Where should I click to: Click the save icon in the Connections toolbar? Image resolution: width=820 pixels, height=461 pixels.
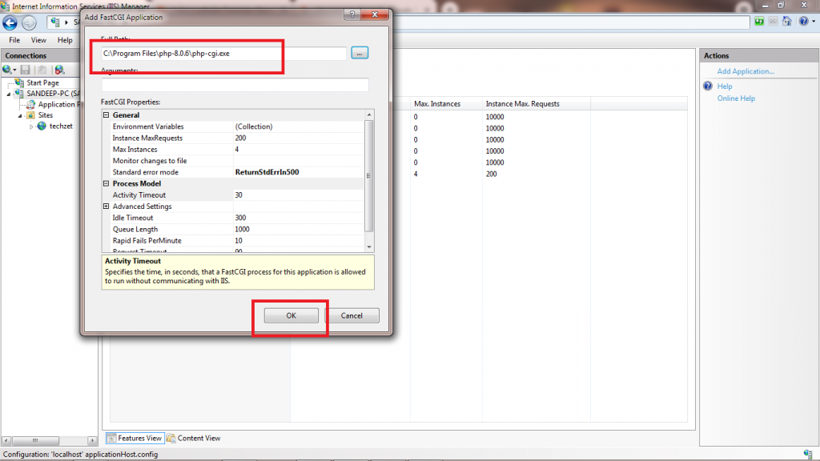pyautogui.click(x=26, y=70)
